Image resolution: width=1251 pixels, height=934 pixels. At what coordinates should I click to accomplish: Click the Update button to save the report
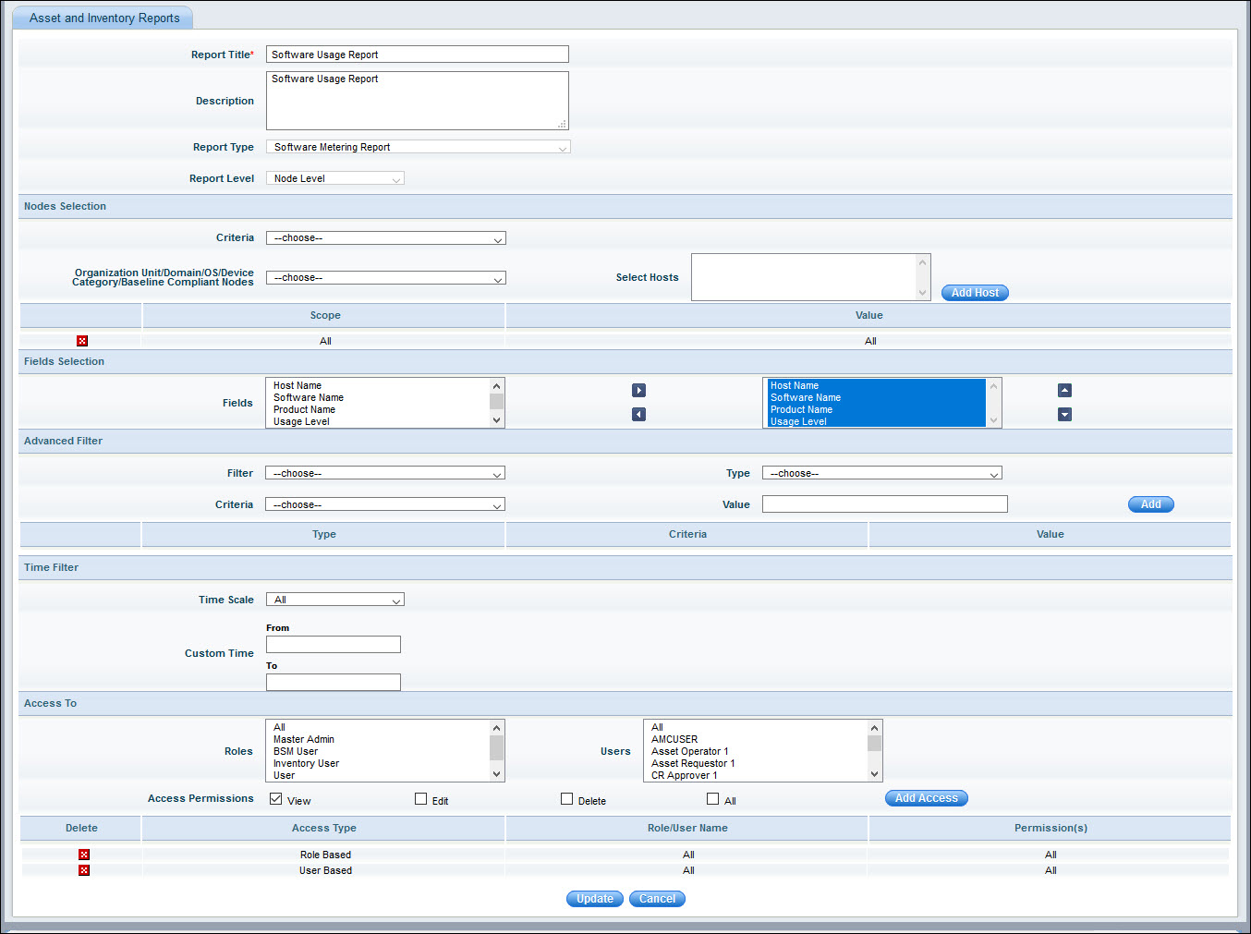(x=594, y=898)
